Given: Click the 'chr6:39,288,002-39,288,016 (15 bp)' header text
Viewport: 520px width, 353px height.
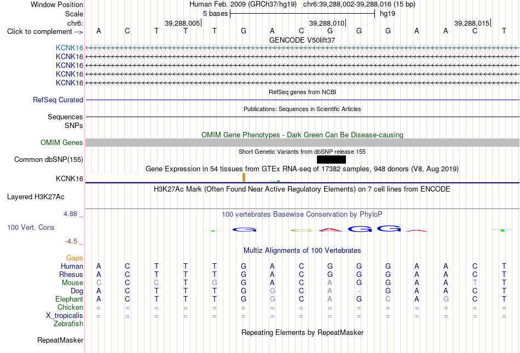Looking at the screenshot, I should (359, 4).
